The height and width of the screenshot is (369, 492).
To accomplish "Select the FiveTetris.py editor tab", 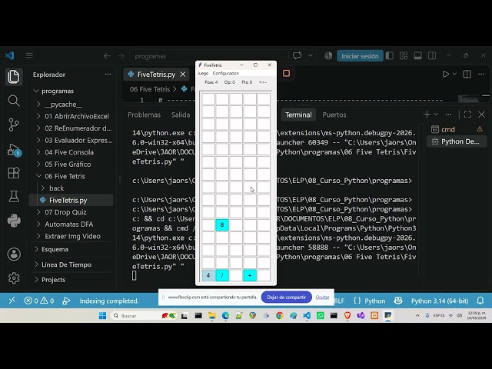I will pyautogui.click(x=156, y=75).
